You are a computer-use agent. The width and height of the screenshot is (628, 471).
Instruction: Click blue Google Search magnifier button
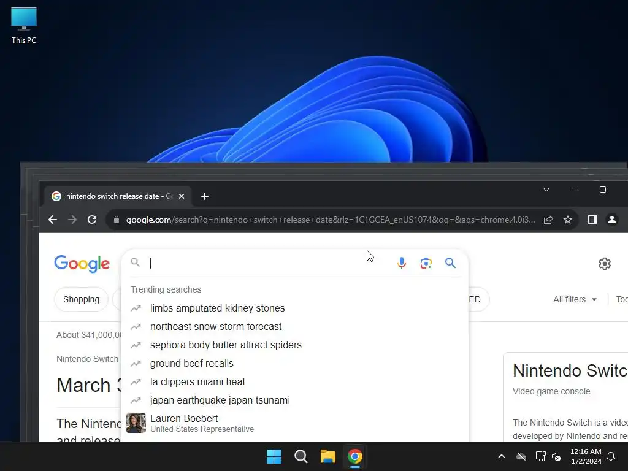coord(450,263)
